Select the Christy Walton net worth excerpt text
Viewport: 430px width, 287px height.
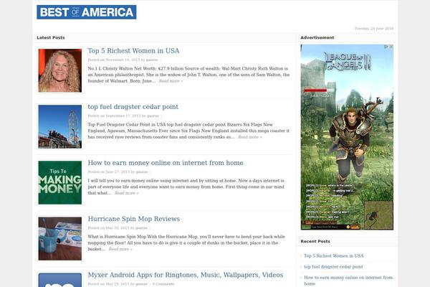(188, 75)
